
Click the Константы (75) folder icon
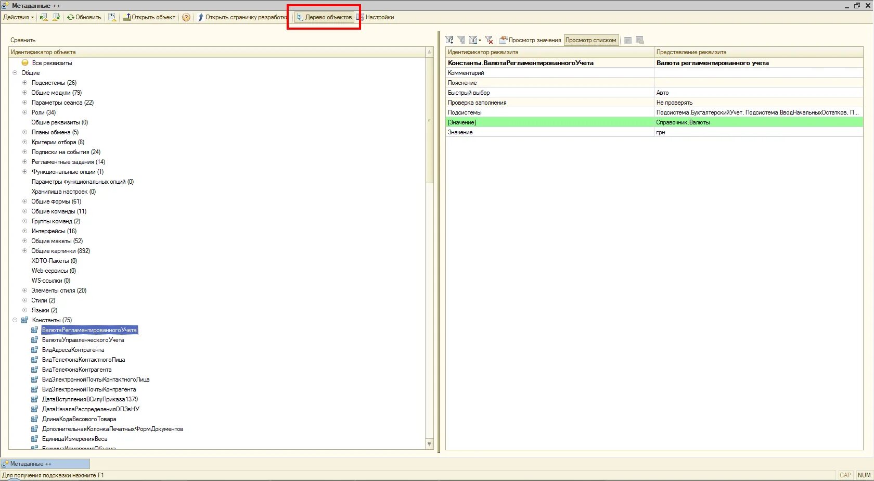pyautogui.click(x=24, y=320)
